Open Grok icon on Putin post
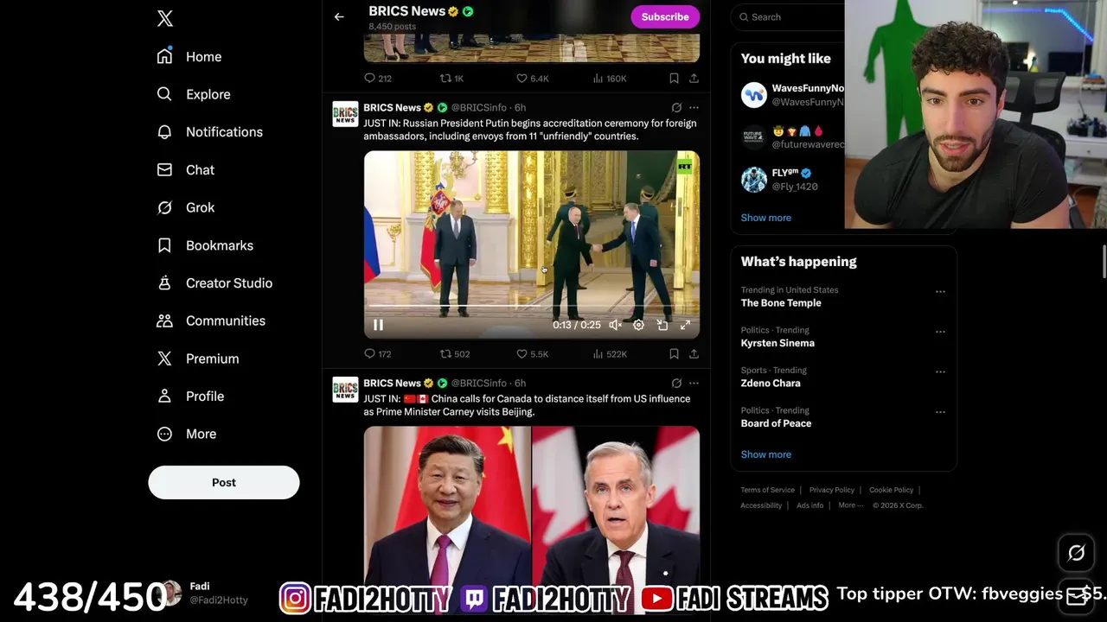The height and width of the screenshot is (622, 1107). (x=676, y=108)
